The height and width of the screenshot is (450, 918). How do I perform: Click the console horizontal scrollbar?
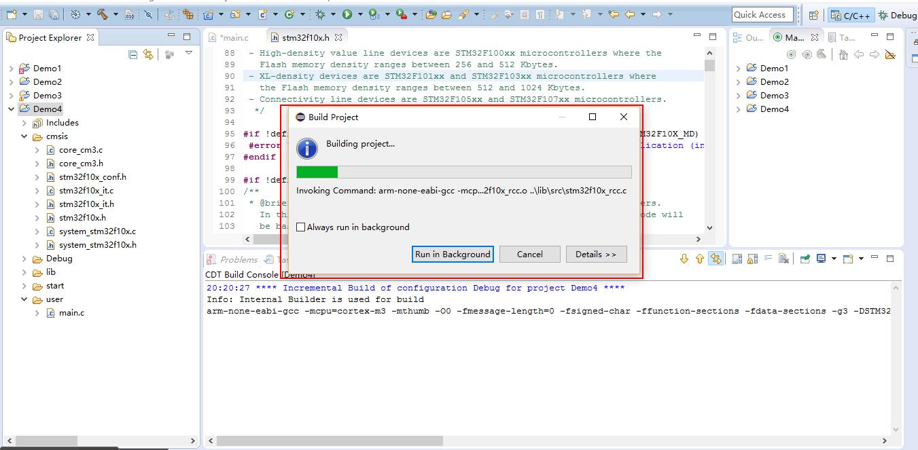(x=547, y=441)
